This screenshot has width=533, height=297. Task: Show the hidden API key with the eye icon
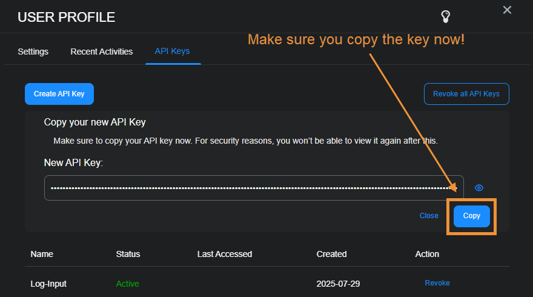coord(479,188)
